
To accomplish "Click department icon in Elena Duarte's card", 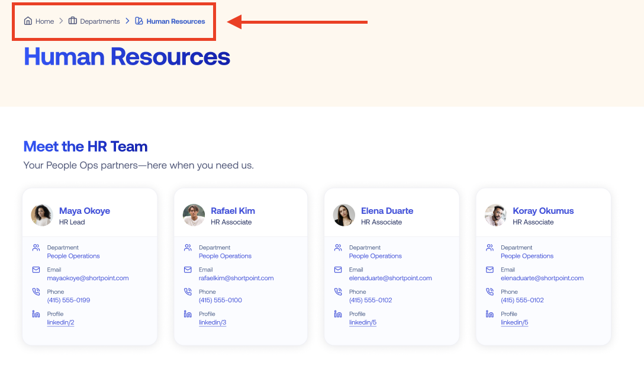I will point(338,248).
